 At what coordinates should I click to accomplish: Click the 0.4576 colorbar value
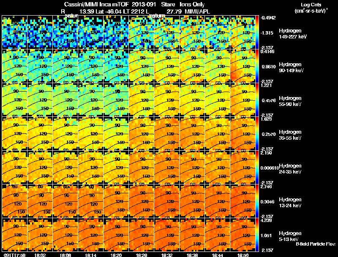tap(269, 100)
